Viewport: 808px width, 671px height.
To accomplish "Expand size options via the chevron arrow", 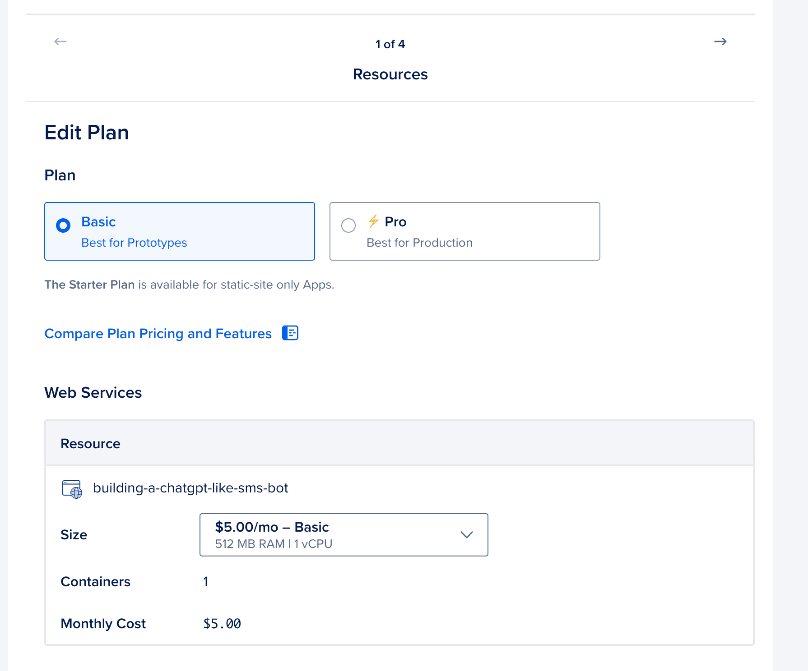I will pos(466,535).
